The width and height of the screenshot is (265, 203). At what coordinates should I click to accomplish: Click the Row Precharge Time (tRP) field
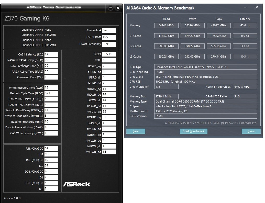pos(51,66)
